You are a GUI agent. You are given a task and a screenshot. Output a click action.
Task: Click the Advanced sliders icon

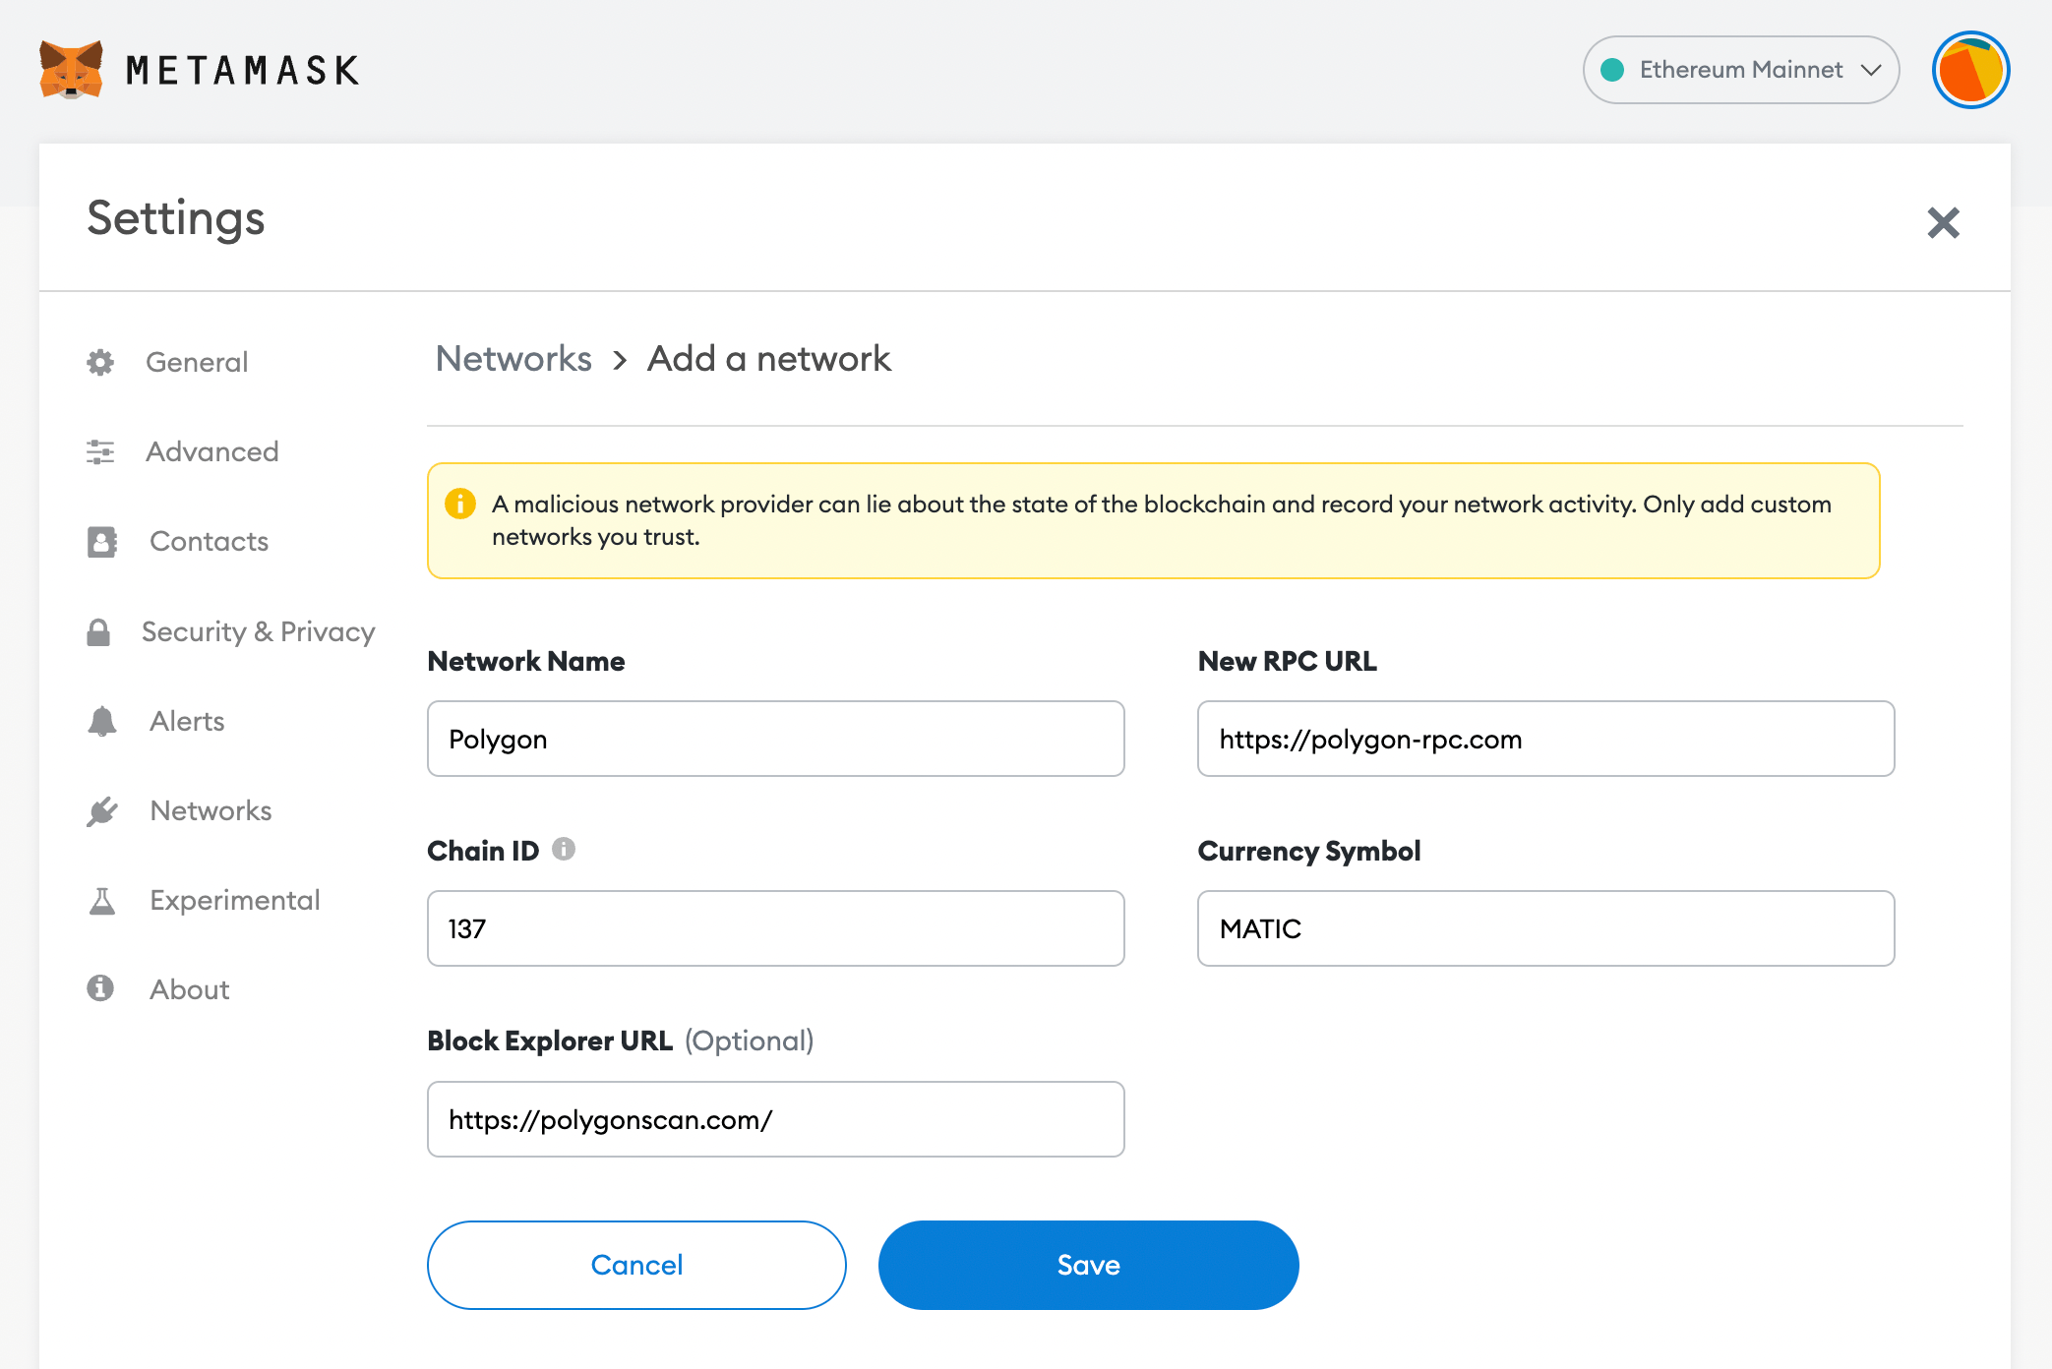click(100, 451)
